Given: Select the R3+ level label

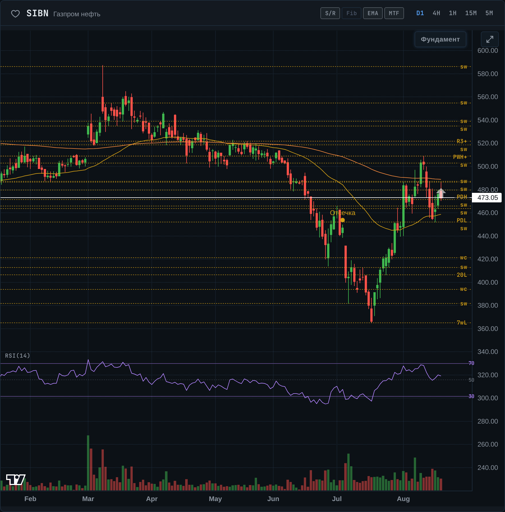Looking at the screenshot, I should tap(462, 141).
